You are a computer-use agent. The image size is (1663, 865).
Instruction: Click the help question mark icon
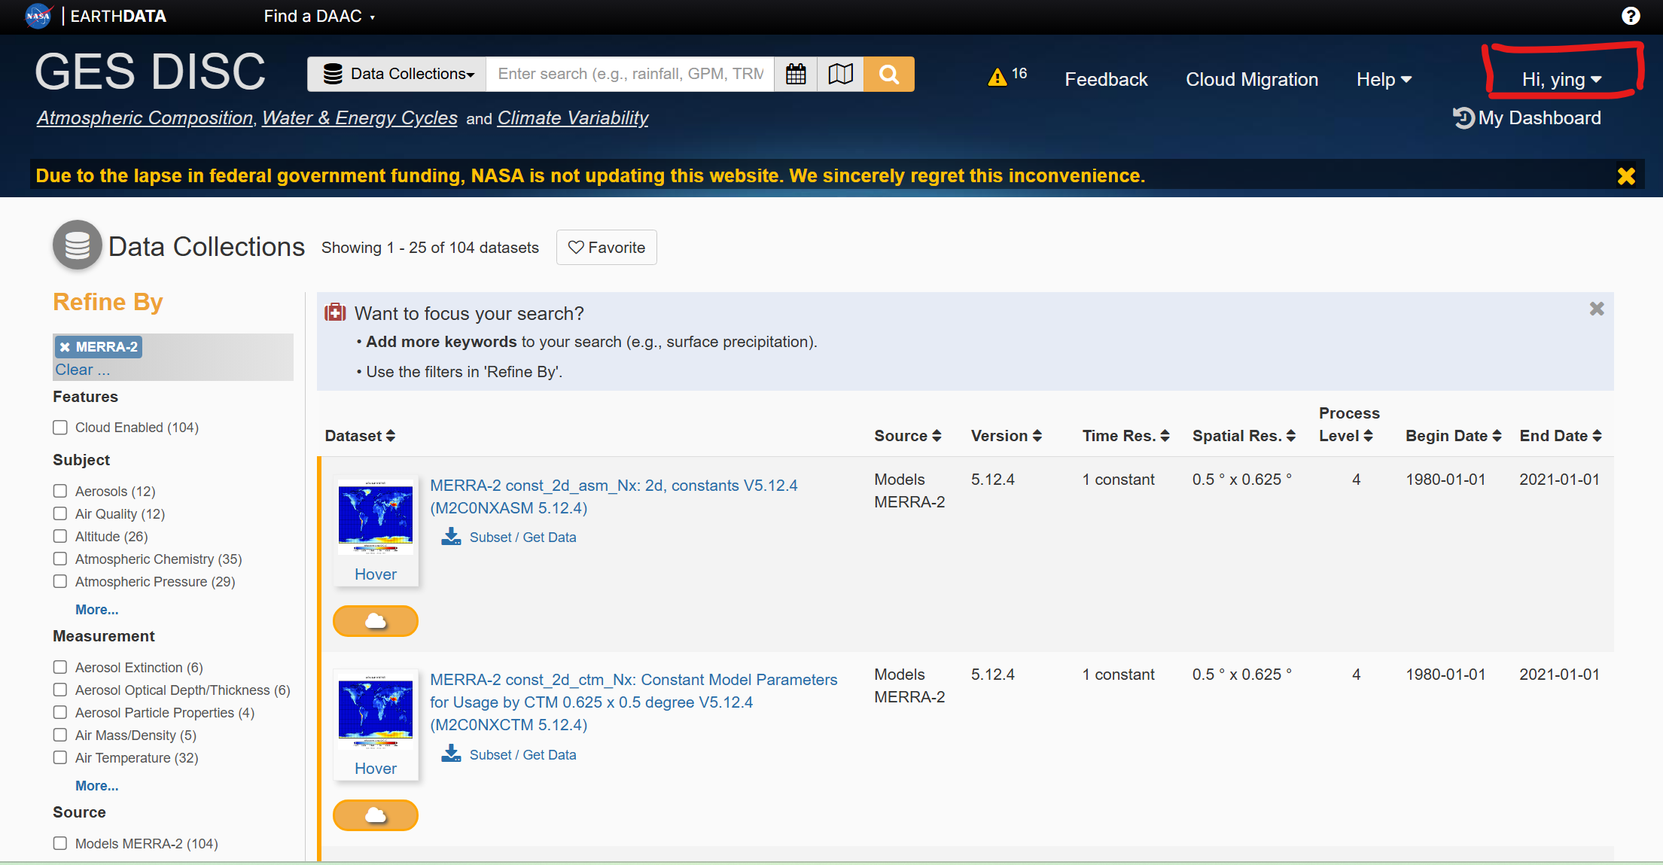1631,16
